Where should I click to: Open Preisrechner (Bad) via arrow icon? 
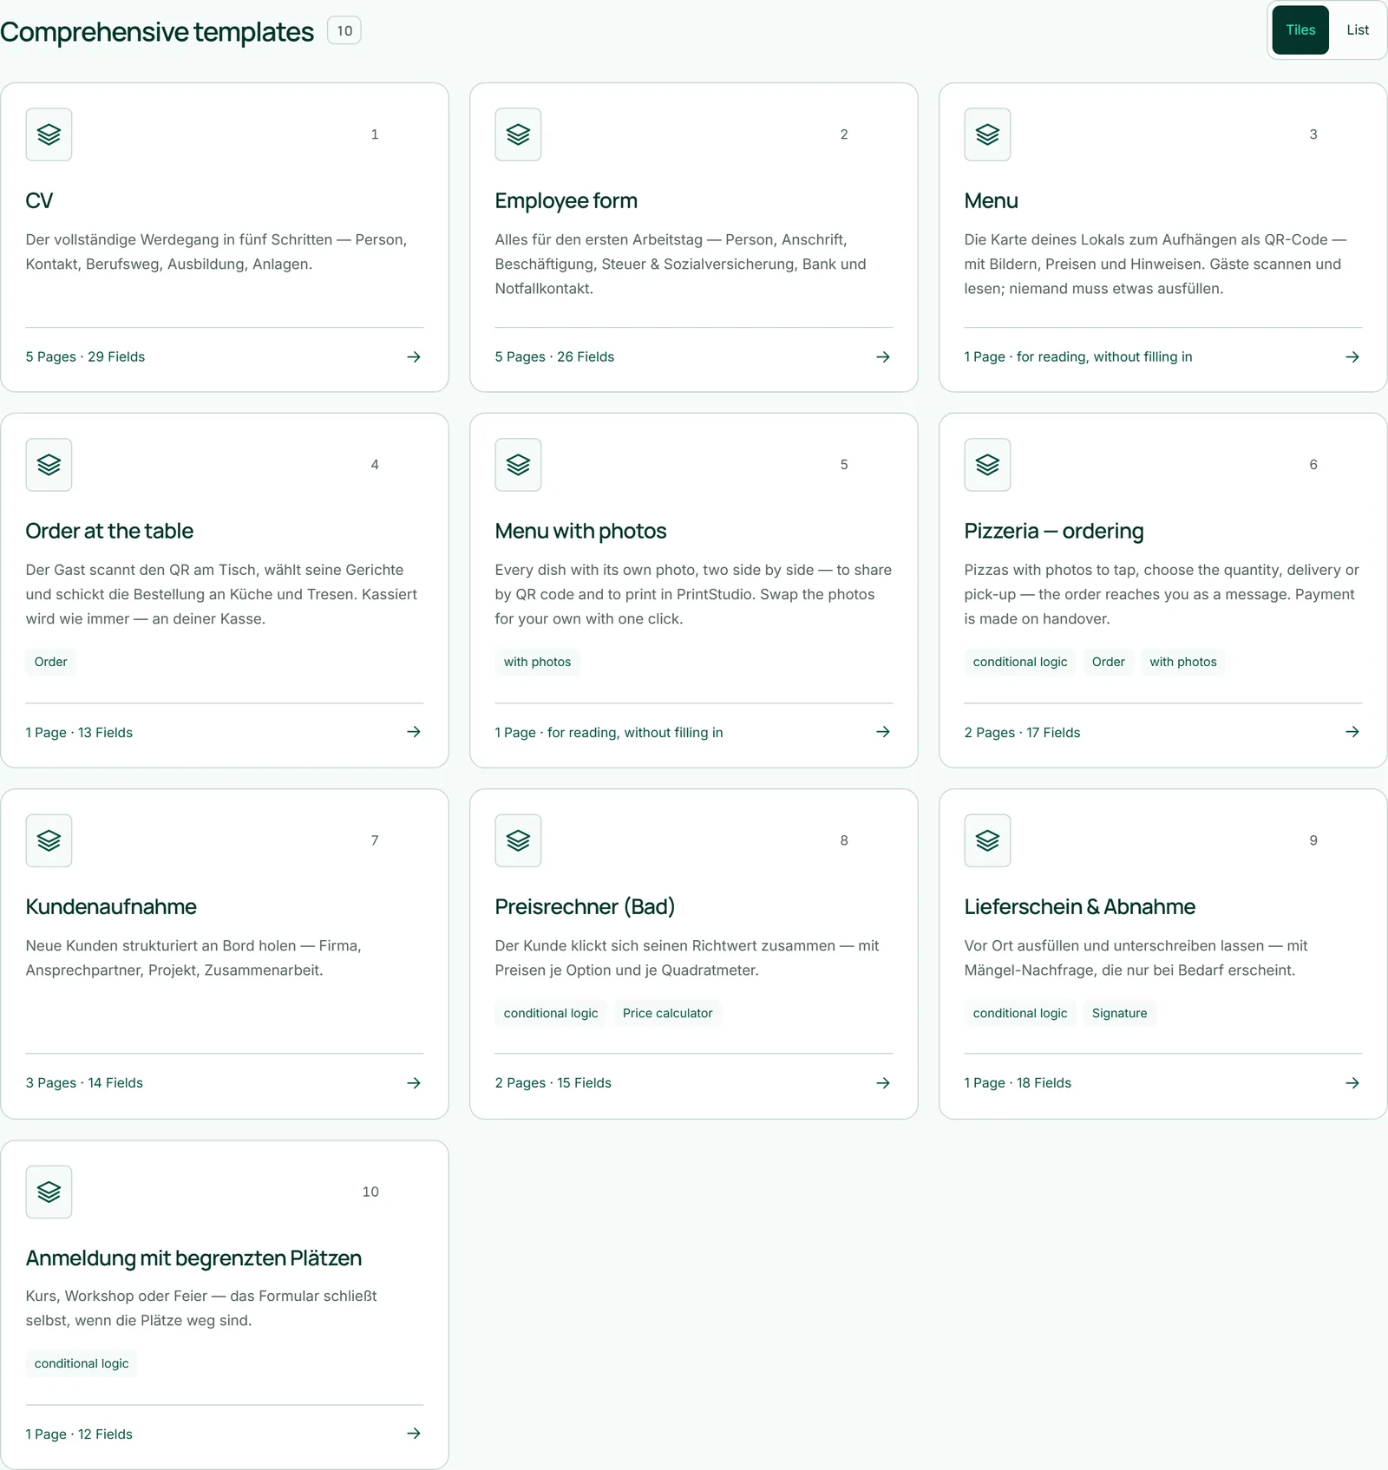coord(883,1083)
